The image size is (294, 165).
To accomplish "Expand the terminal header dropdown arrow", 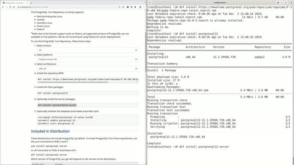I will point(282,3).
